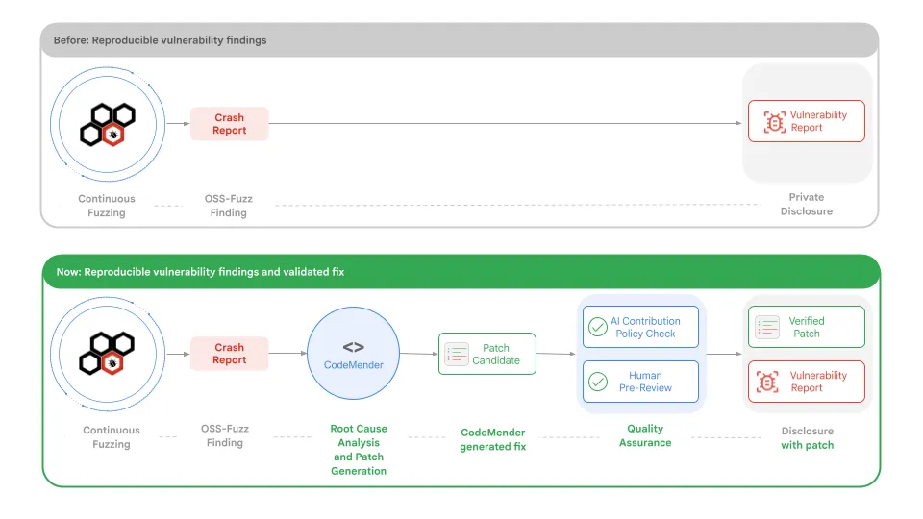Click the list icon in the Verified Patch box

[x=767, y=327]
